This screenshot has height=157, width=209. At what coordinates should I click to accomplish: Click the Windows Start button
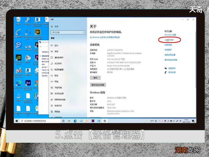17,121
